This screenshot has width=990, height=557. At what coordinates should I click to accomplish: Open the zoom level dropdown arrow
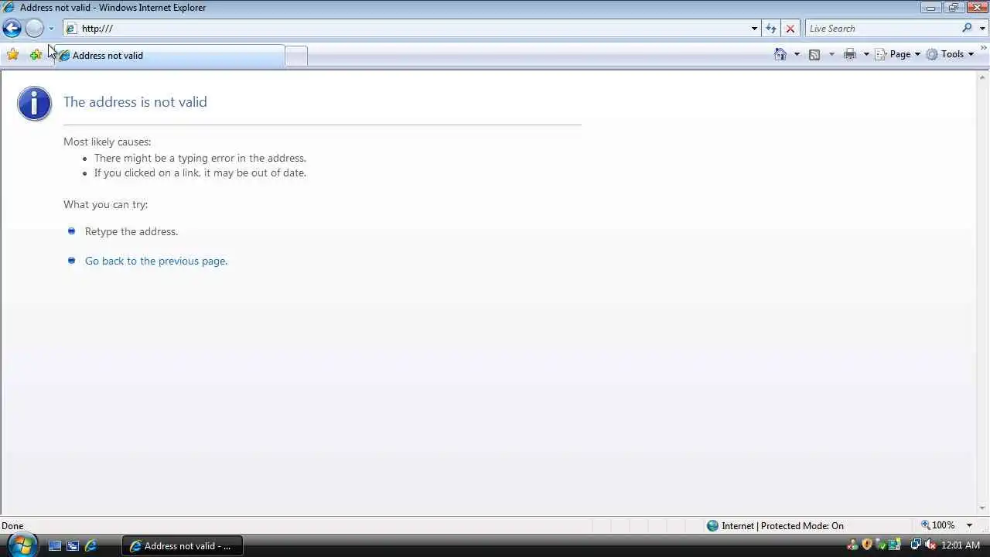(969, 525)
